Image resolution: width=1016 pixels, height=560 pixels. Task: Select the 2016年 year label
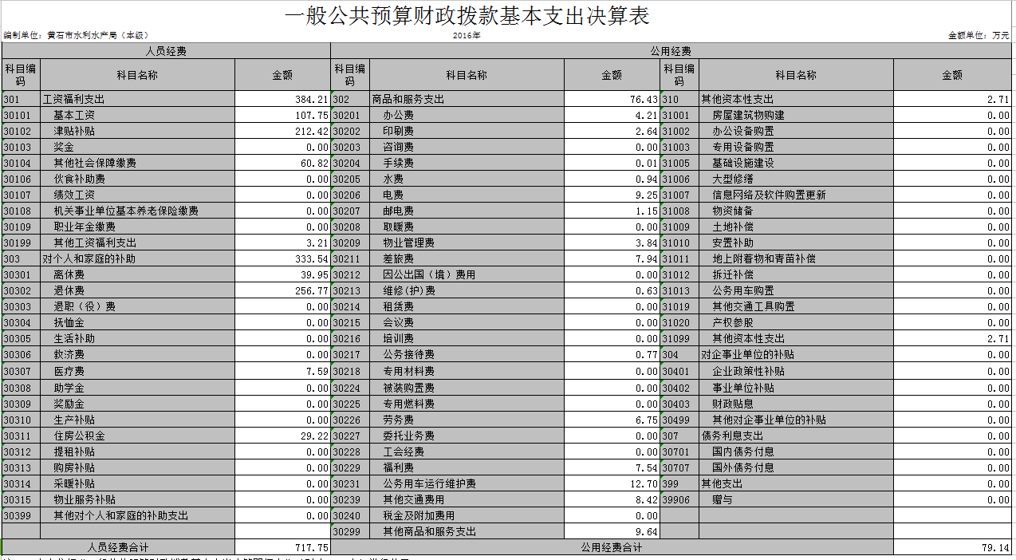tap(467, 36)
